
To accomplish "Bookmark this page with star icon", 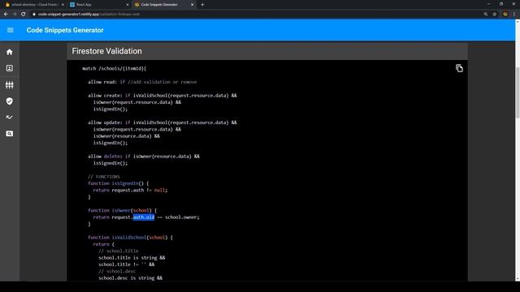I will coord(495,15).
